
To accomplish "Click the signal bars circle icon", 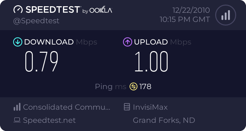I will pos(225,15).
